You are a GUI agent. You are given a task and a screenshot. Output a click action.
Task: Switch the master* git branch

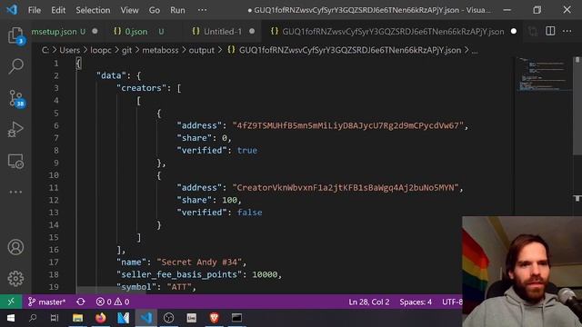tap(46, 302)
